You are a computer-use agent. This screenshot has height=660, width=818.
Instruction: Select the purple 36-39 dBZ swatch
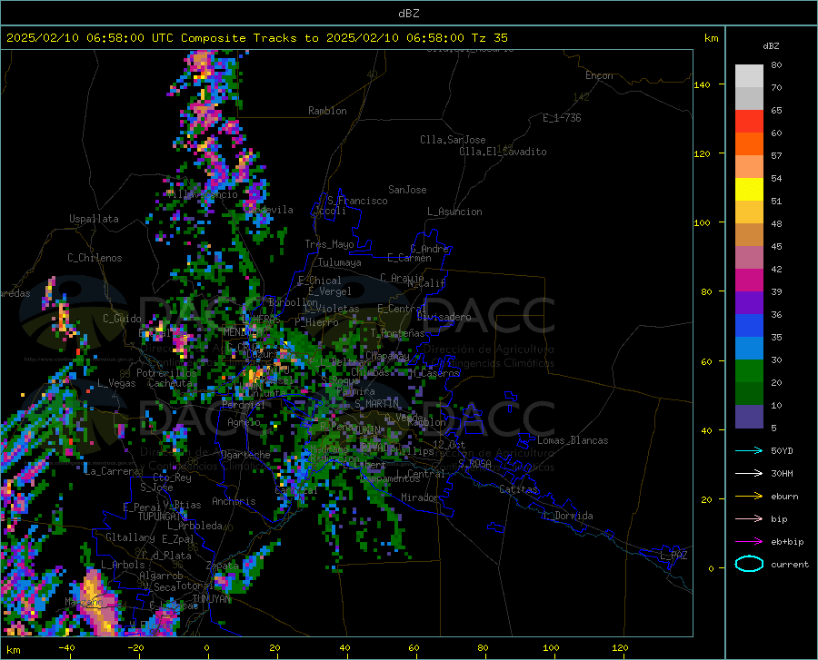pyautogui.click(x=749, y=303)
